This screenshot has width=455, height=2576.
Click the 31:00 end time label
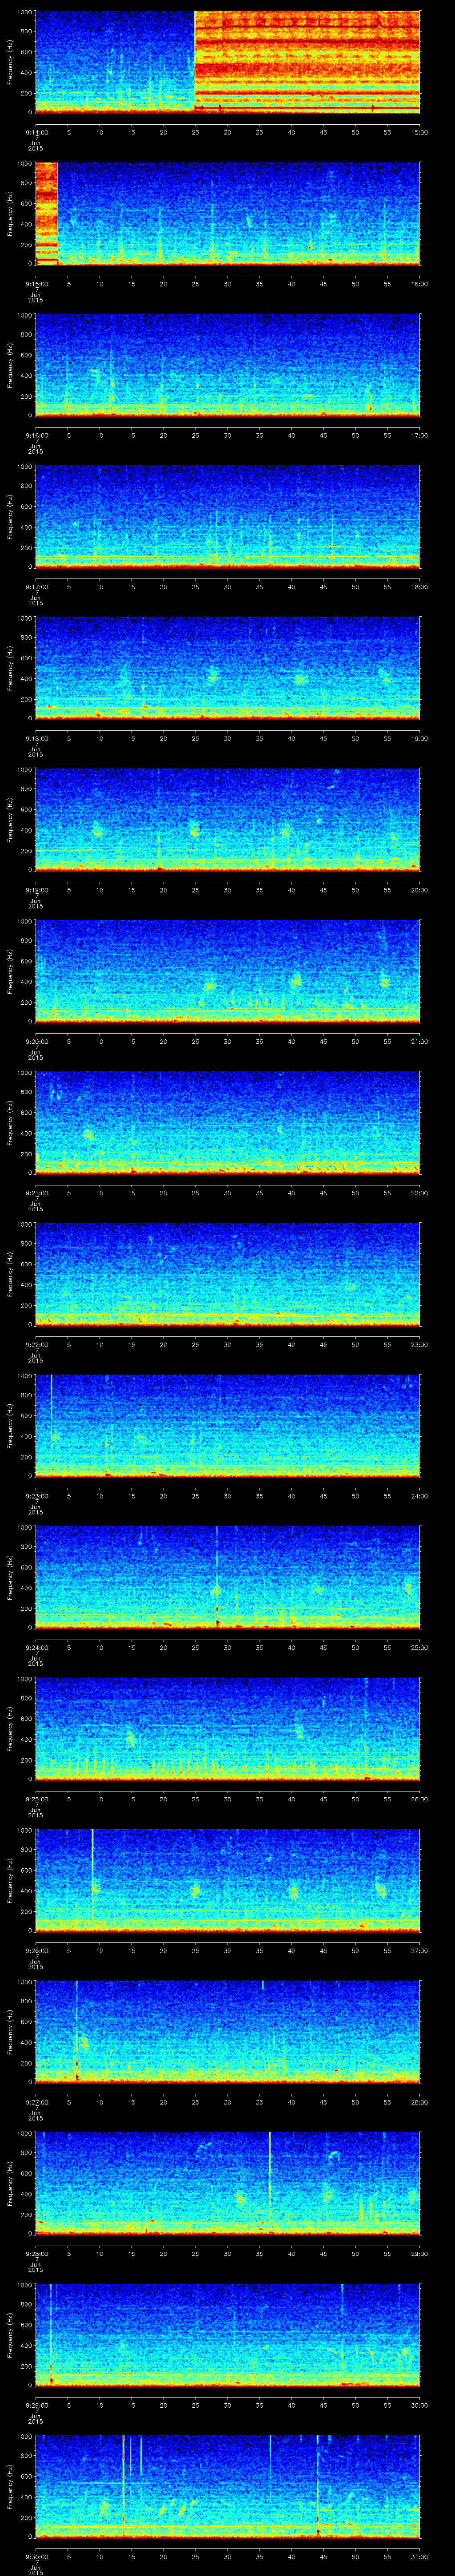point(420,2556)
